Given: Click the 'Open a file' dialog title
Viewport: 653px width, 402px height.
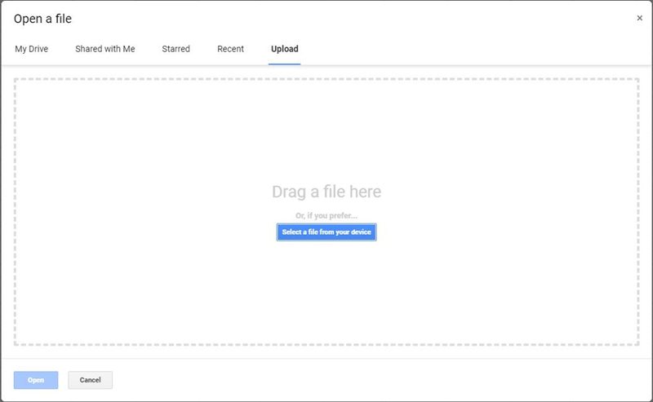Looking at the screenshot, I should point(42,19).
